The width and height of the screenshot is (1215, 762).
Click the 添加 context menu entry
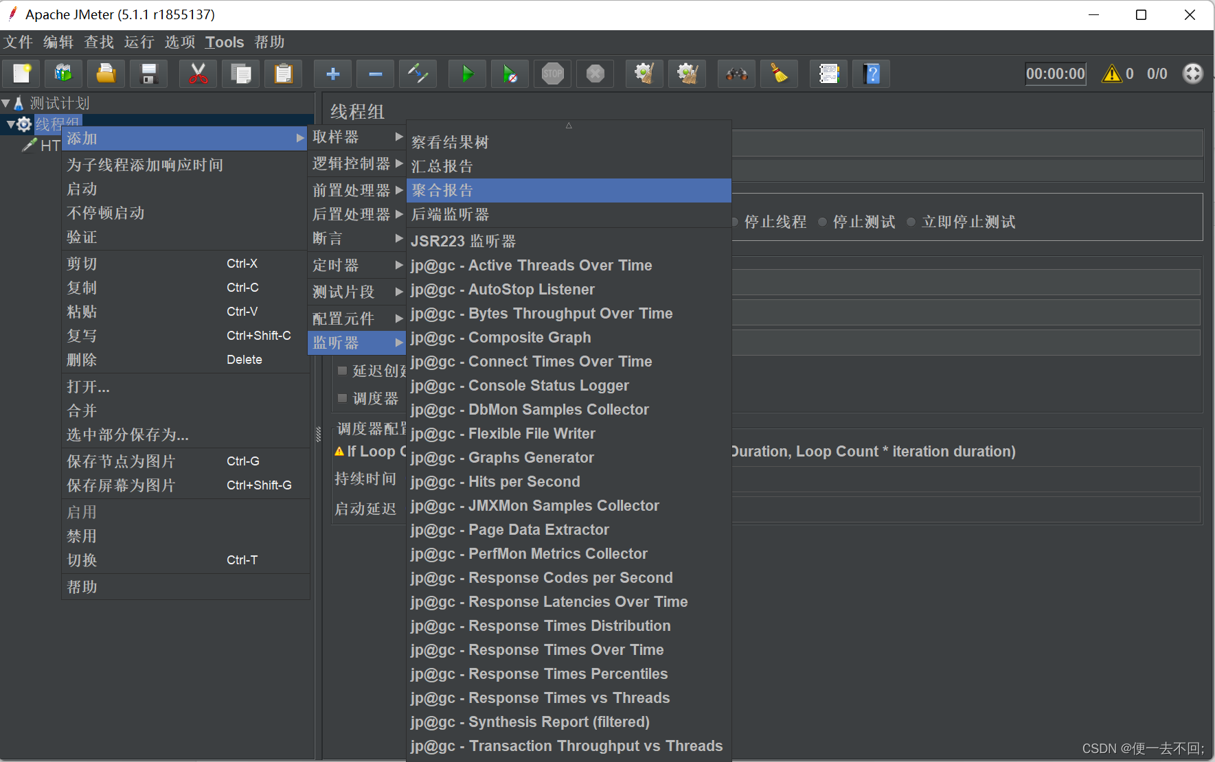coord(185,138)
